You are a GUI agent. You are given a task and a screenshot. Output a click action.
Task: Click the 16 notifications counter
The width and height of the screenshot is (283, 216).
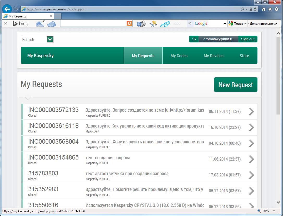(x=194, y=39)
